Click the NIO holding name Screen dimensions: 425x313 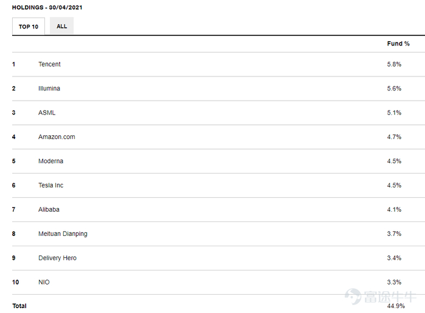coord(44,283)
